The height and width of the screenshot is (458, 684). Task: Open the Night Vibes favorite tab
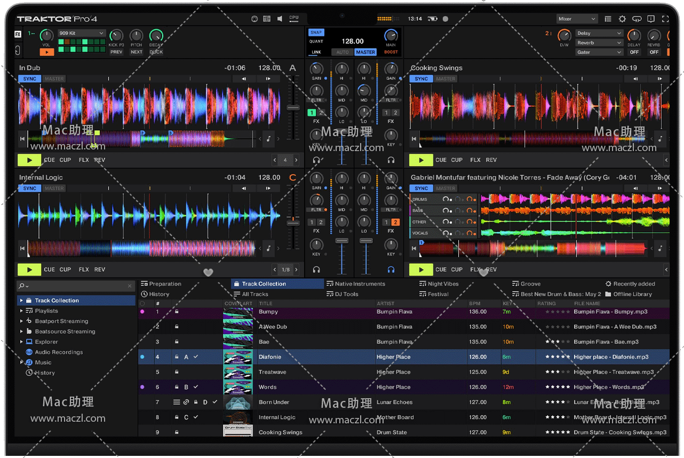pos(443,284)
